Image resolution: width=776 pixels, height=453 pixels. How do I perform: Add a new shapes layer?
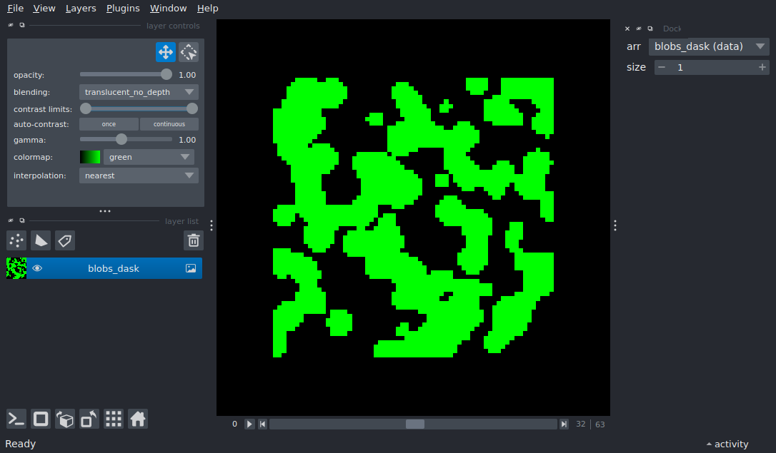[x=41, y=240]
